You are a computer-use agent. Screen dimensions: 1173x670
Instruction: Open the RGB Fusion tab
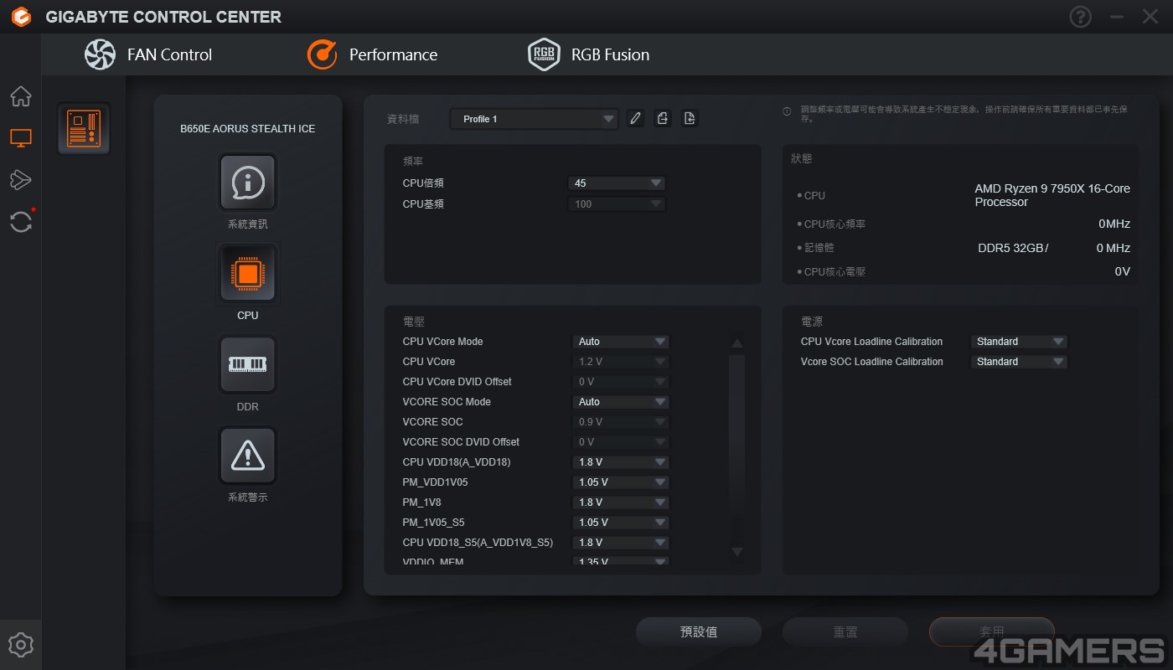pyautogui.click(x=589, y=54)
